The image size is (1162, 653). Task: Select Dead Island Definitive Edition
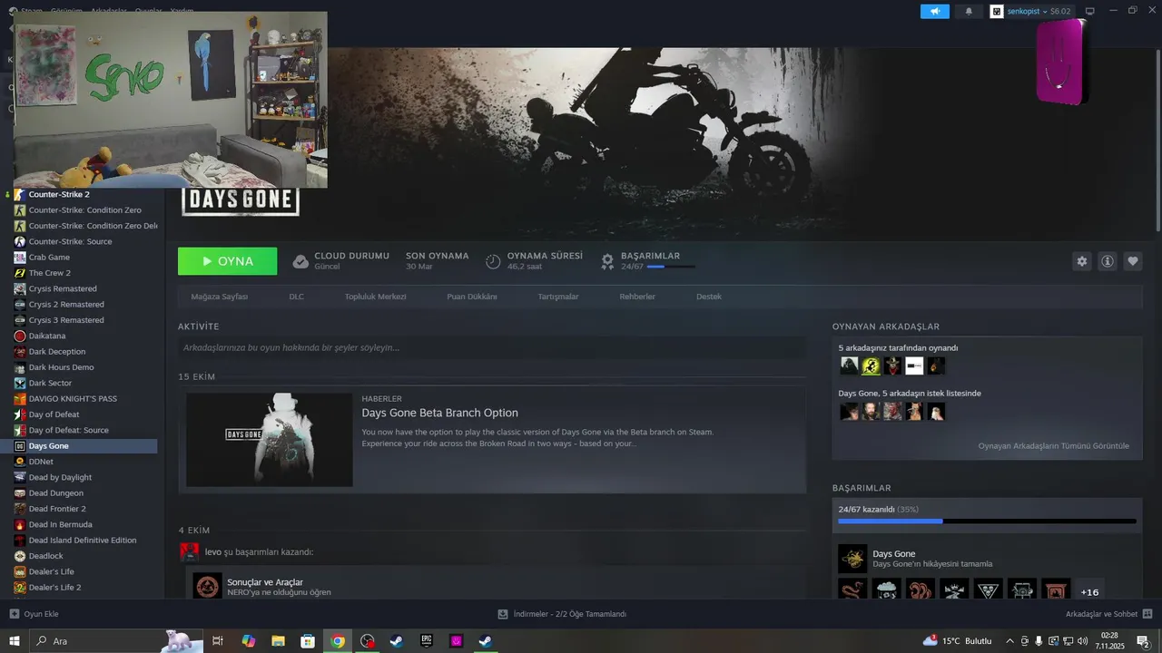(x=83, y=540)
